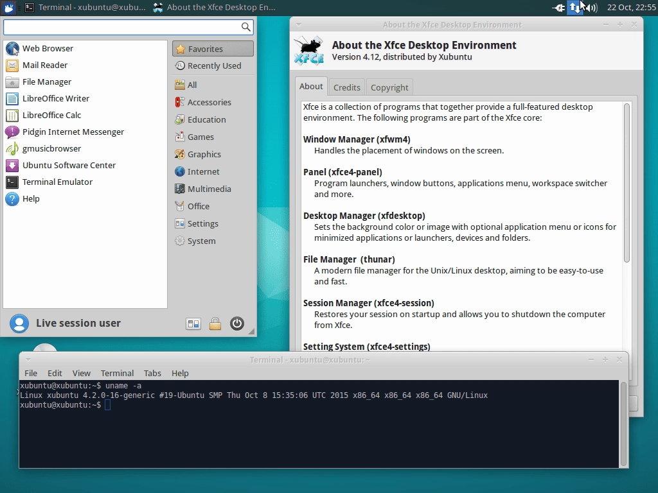Image resolution: width=658 pixels, height=493 pixels.
Task: Switch to Terminal taskbar window button
Action: click(85, 8)
